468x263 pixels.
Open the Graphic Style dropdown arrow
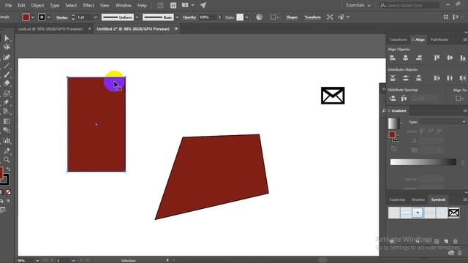click(x=247, y=18)
